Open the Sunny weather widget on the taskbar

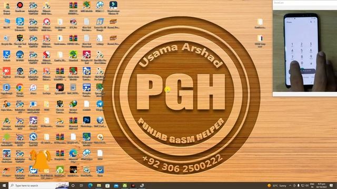coord(277,185)
